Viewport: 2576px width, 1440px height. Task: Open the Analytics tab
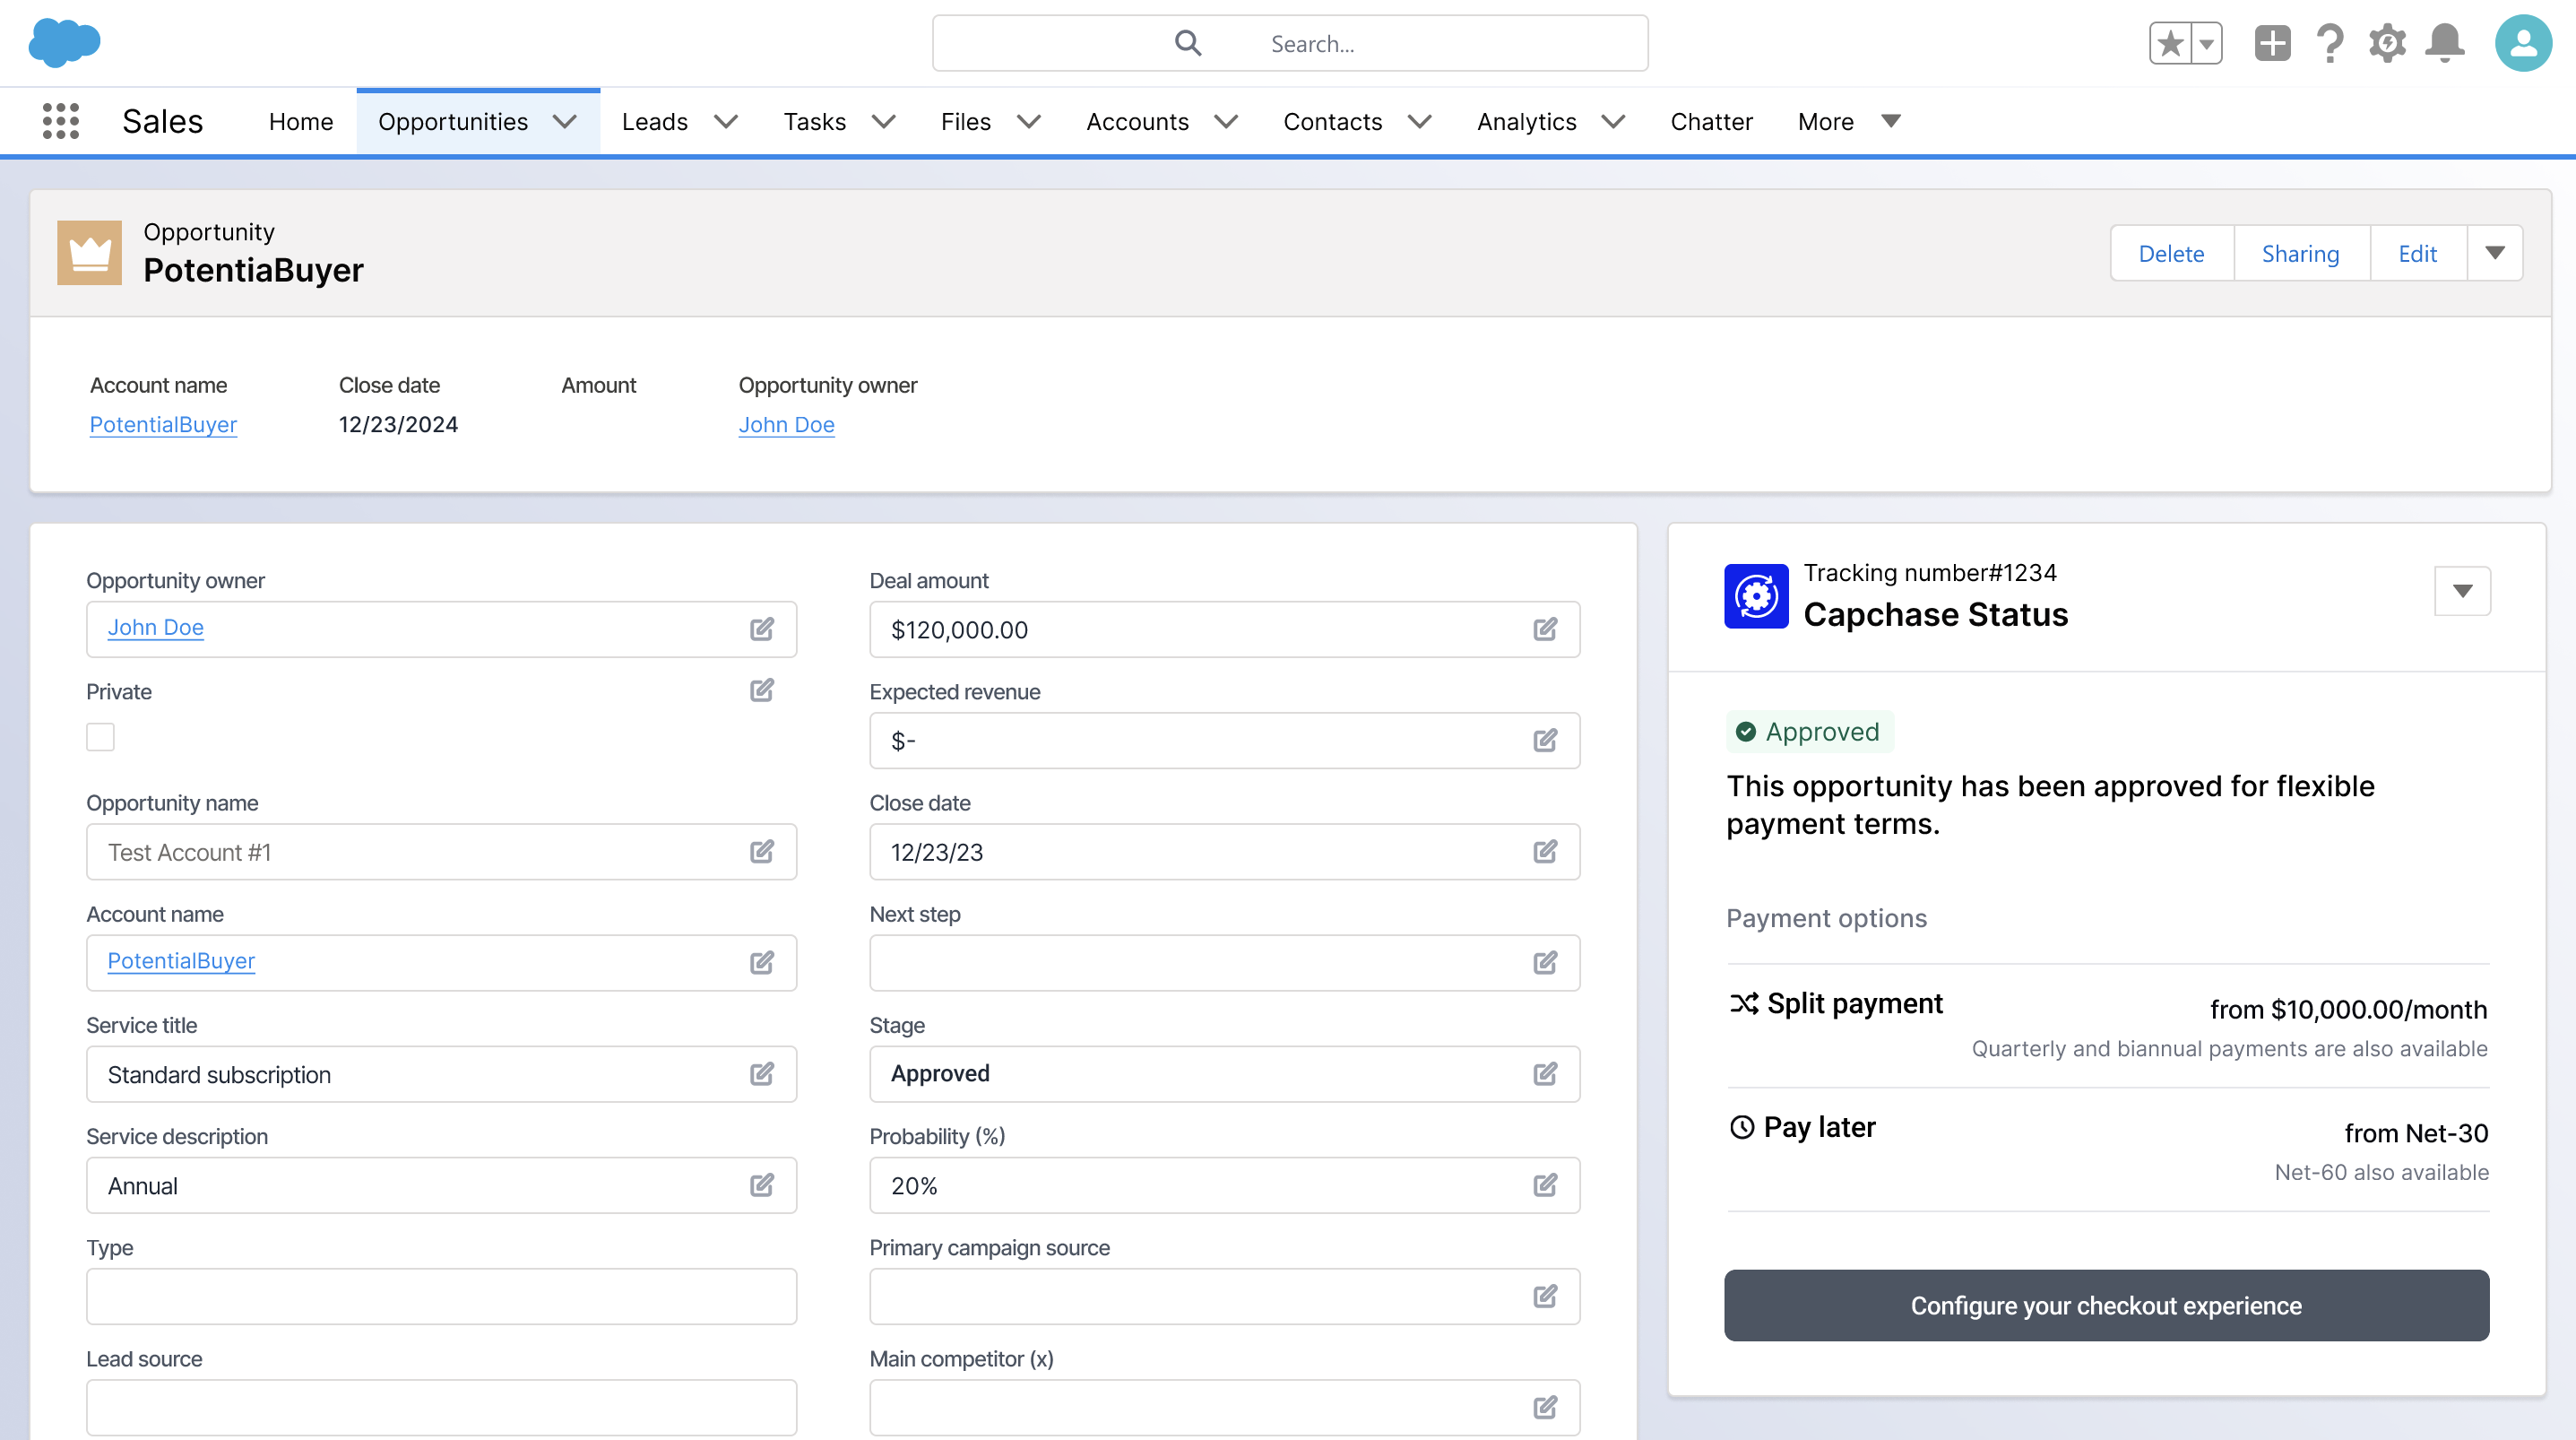(x=1526, y=121)
